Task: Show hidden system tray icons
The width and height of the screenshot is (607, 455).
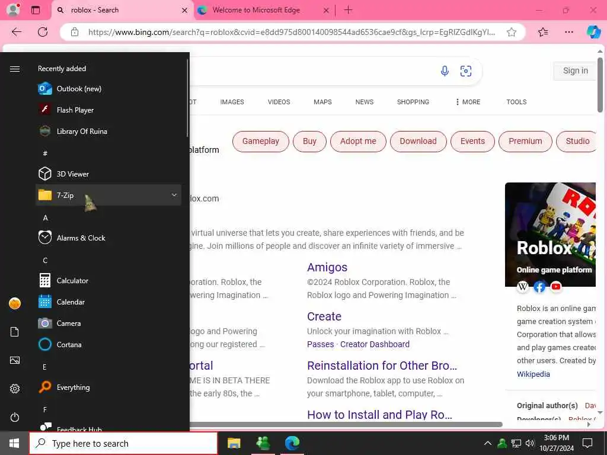Action: click(488, 443)
